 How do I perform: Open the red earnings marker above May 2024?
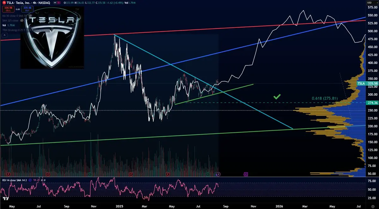[9, 174]
